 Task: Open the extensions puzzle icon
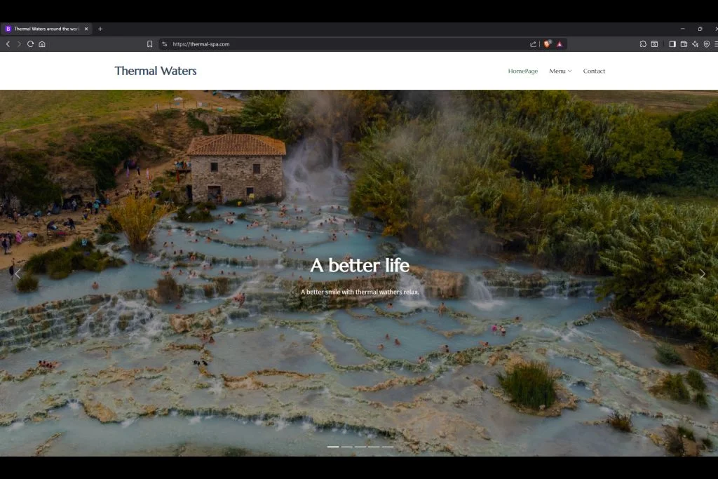[643, 44]
